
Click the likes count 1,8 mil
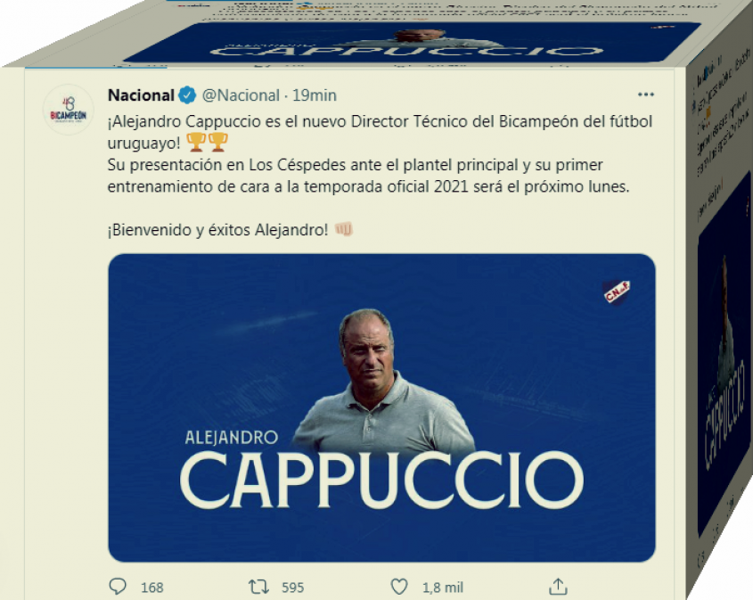[443, 588]
